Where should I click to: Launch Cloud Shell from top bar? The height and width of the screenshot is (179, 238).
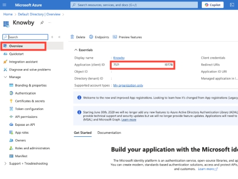coord(232,5)
